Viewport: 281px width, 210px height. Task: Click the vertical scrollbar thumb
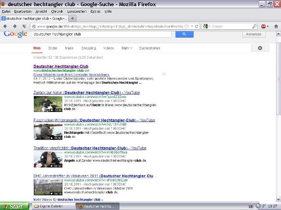click(278, 79)
